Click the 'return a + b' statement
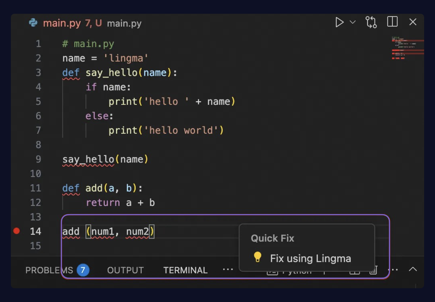The image size is (435, 302). click(120, 203)
